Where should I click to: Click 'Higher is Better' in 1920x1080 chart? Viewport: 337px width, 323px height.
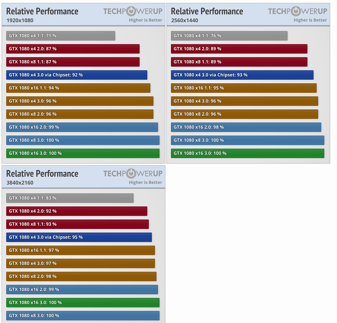coord(145,20)
